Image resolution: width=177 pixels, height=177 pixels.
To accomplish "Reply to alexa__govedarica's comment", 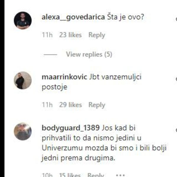I will [97, 35].
